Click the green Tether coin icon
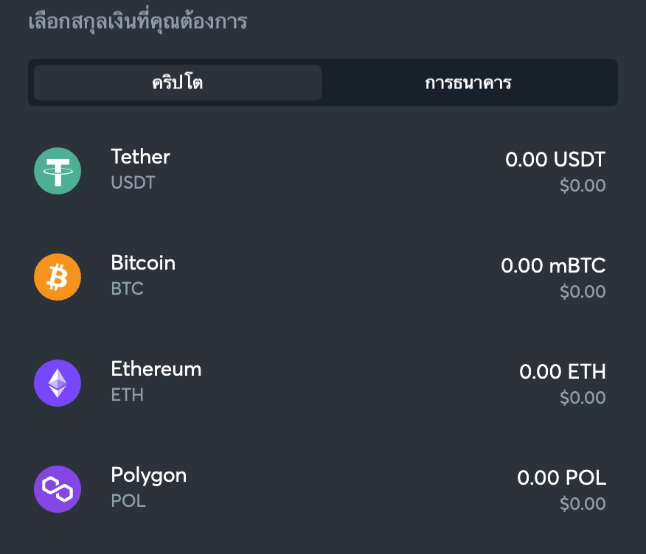646x554 pixels. point(58,171)
